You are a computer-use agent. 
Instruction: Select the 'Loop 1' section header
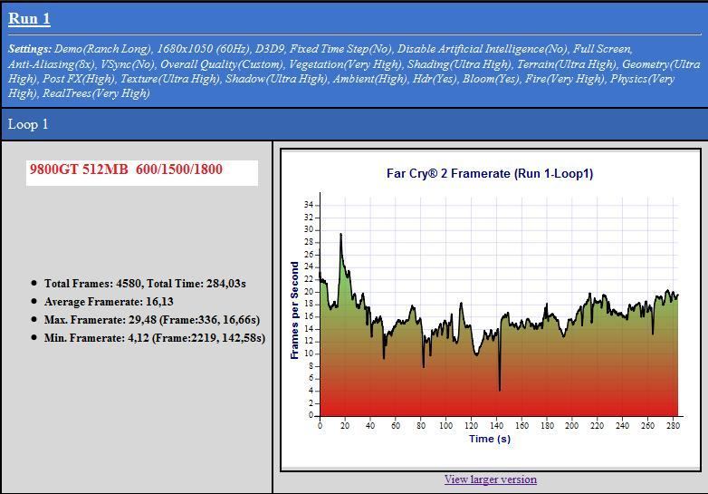pos(28,124)
